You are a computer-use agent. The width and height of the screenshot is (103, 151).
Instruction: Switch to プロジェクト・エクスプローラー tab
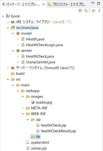pos(67,4)
